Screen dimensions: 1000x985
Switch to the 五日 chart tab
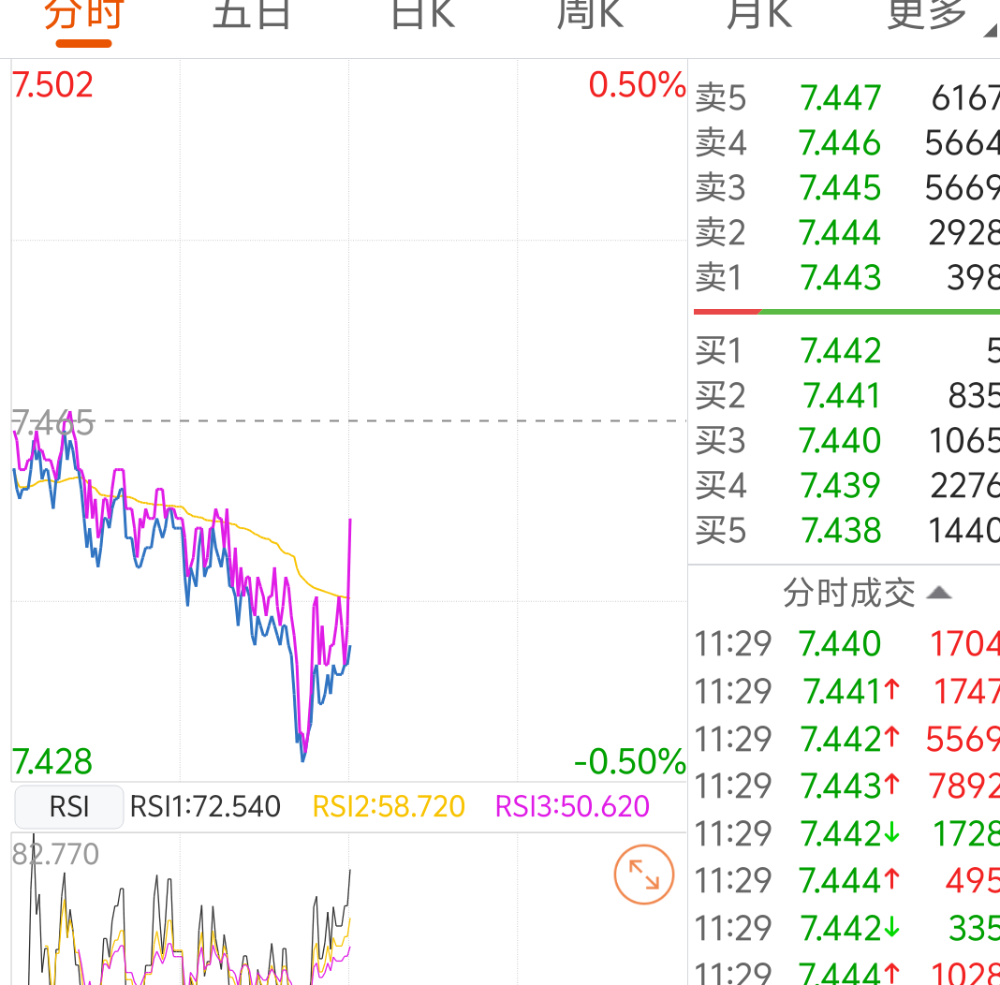tap(252, 15)
